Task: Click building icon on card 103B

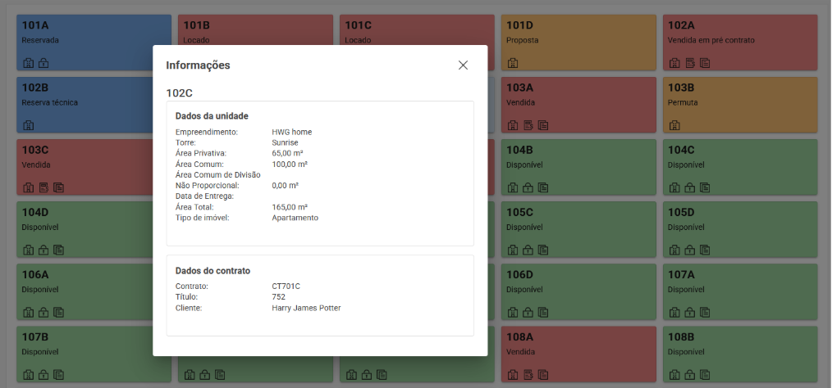Action: pos(674,125)
